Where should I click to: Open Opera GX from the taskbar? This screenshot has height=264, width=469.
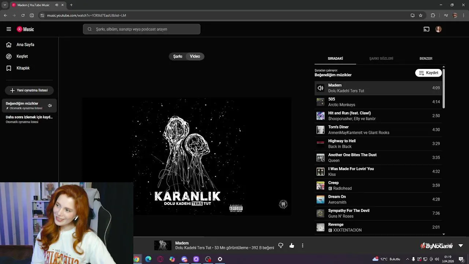point(160,259)
